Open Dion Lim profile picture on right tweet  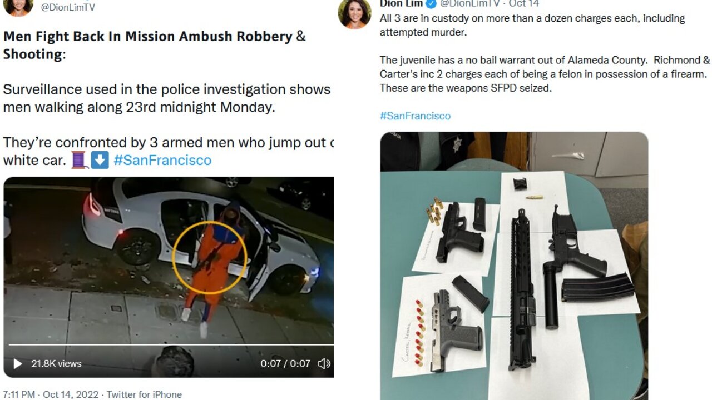point(354,12)
